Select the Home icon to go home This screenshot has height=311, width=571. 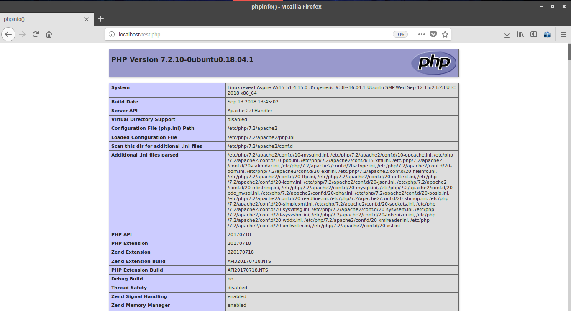point(49,34)
